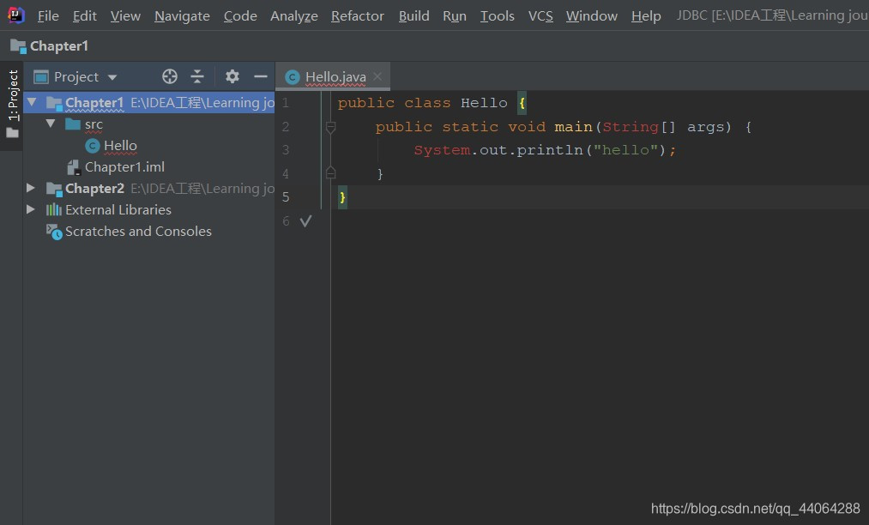Screen dimensions: 869x525
Task: Click the Chapter1.iml file icon
Action: [x=74, y=167]
